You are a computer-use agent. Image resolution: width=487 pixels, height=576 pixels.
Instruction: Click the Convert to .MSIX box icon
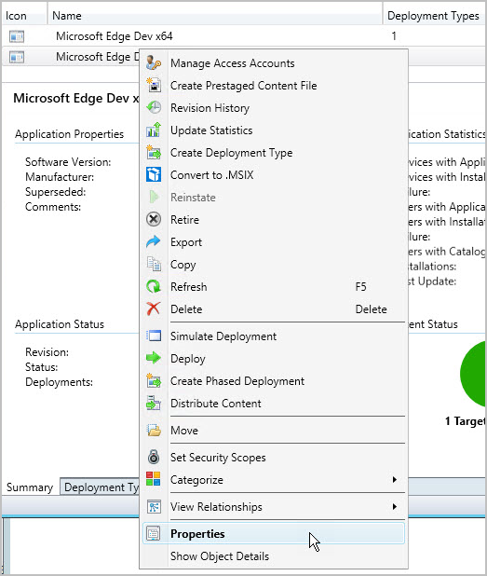coord(154,175)
